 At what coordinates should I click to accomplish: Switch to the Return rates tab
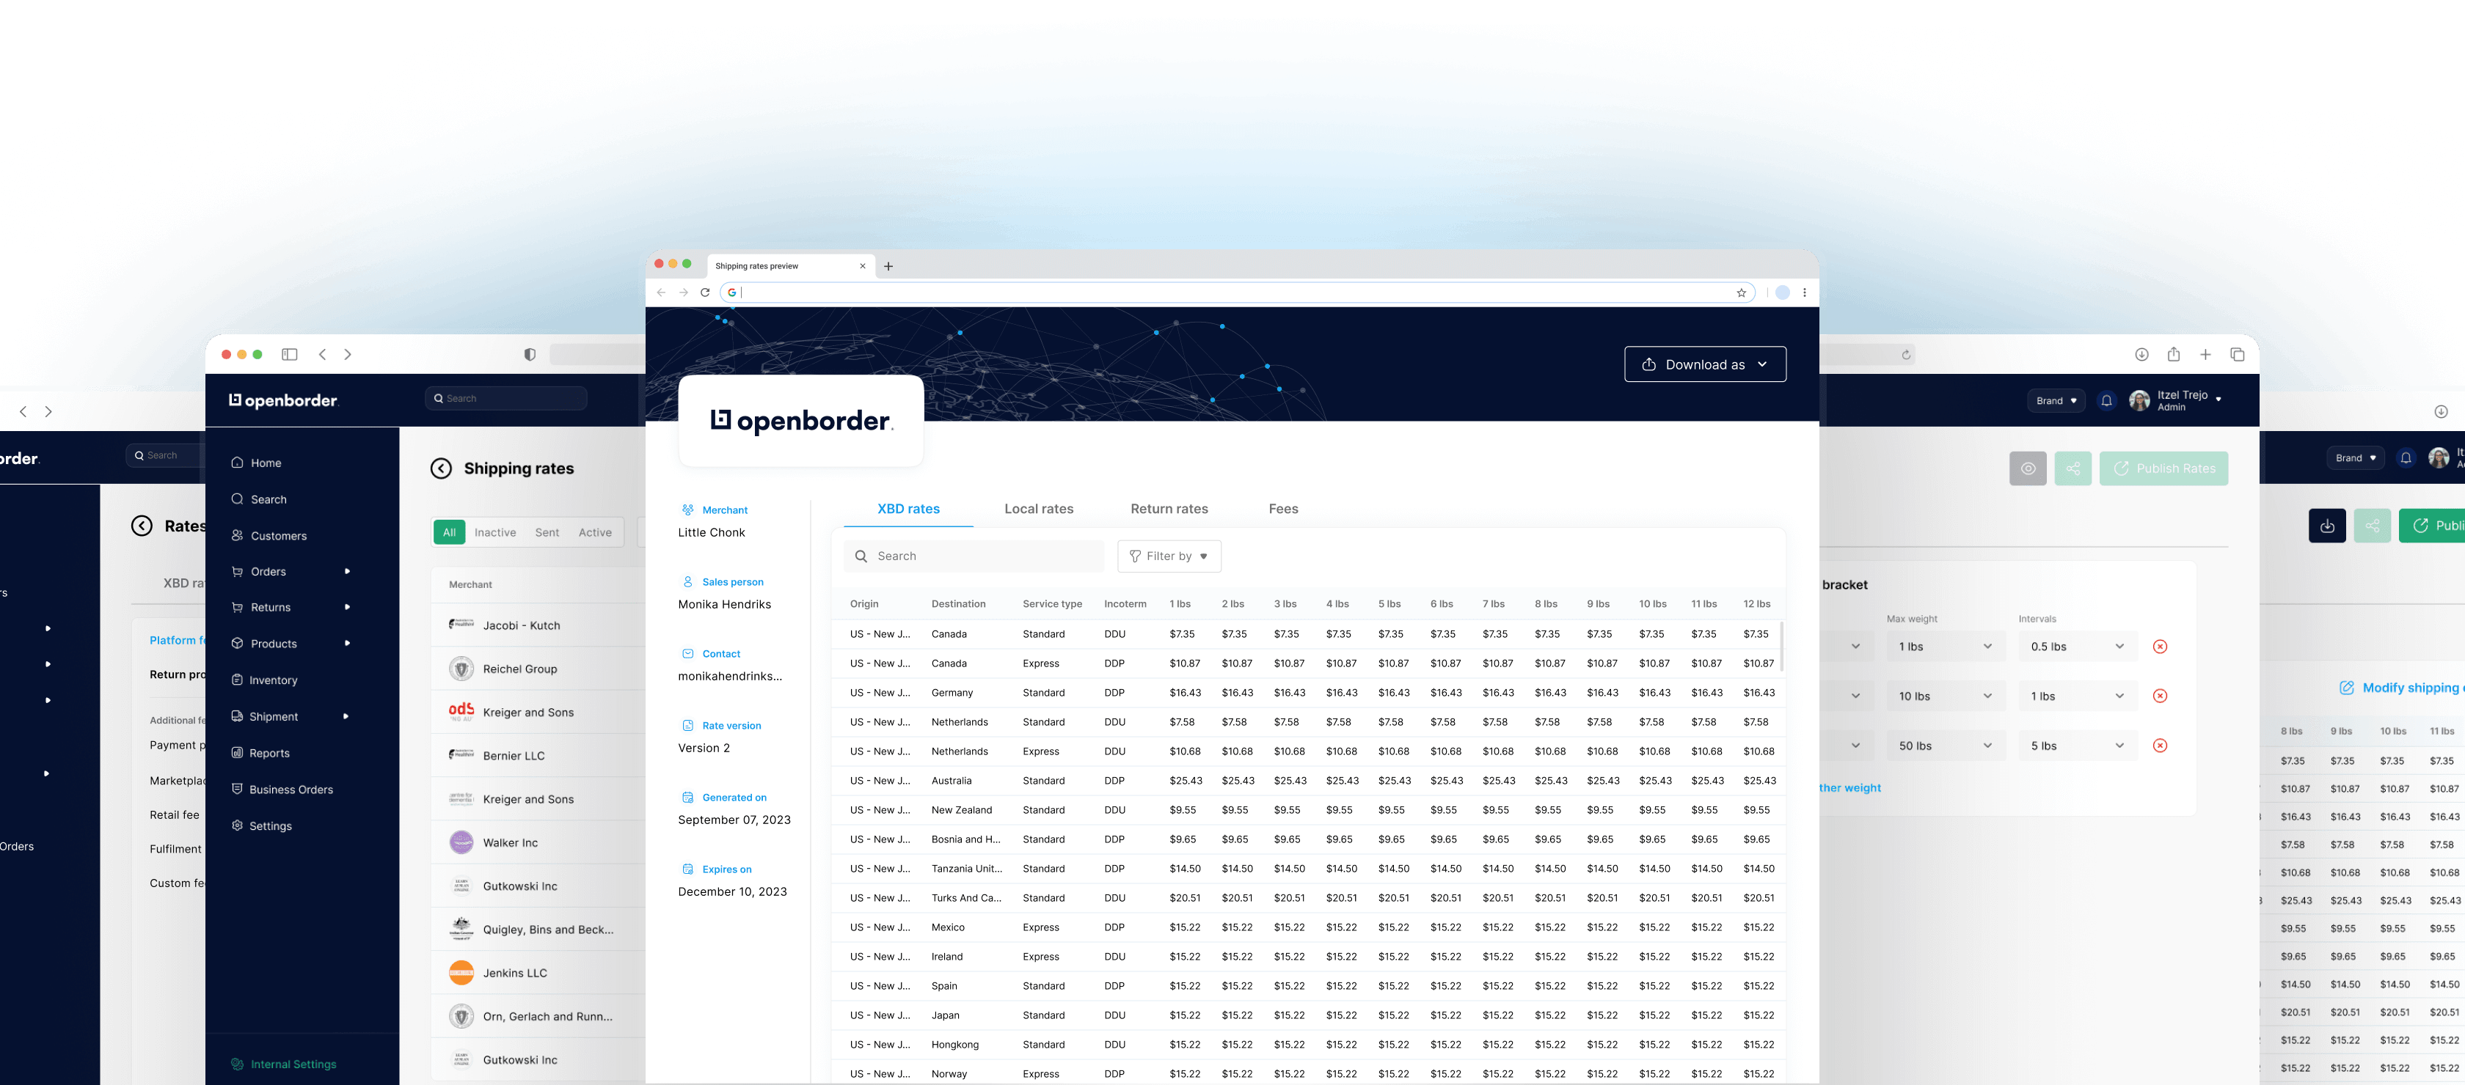(1169, 509)
